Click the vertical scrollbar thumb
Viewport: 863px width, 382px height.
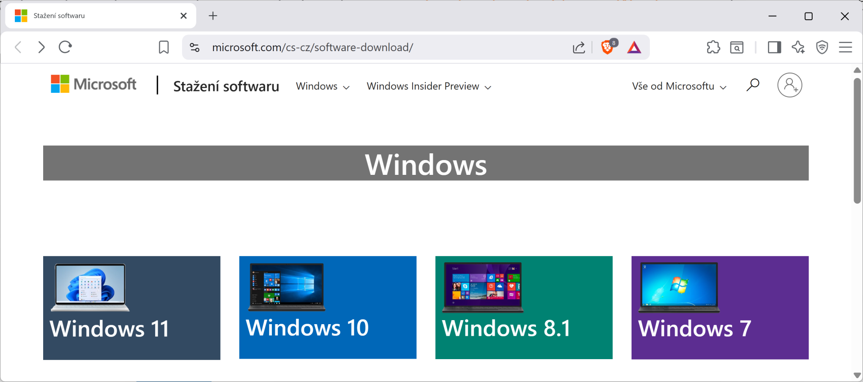pyautogui.click(x=857, y=141)
